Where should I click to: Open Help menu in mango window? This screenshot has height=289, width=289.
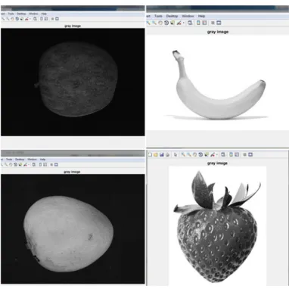point(42,160)
